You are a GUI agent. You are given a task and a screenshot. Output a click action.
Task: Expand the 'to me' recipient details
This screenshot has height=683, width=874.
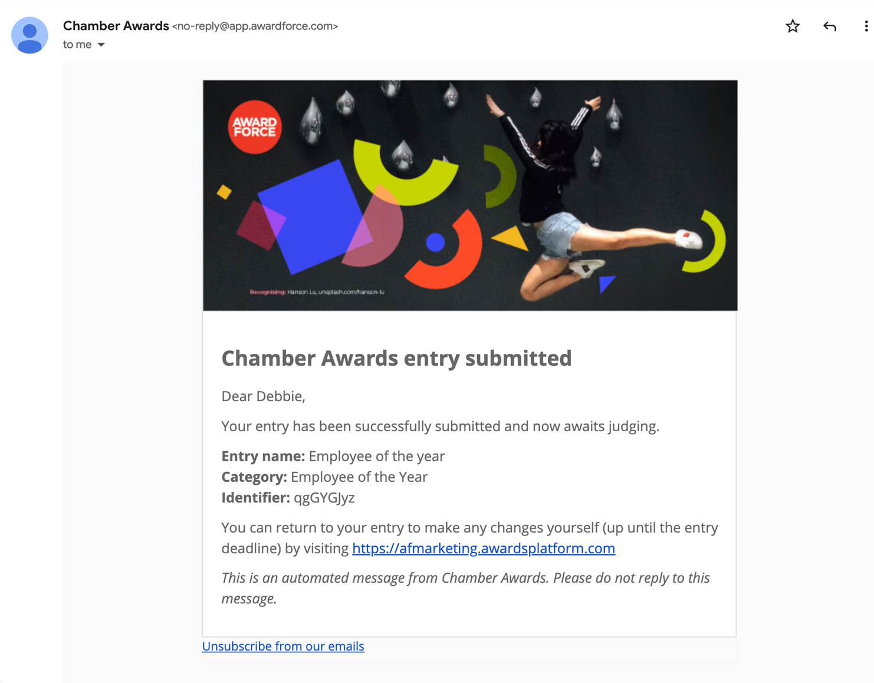(x=77, y=44)
